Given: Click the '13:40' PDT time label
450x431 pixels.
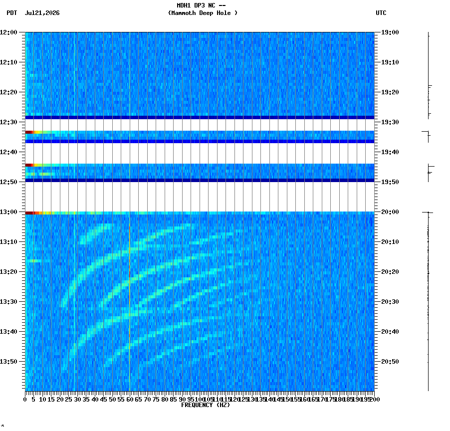Looking at the screenshot, I should 8,332.
